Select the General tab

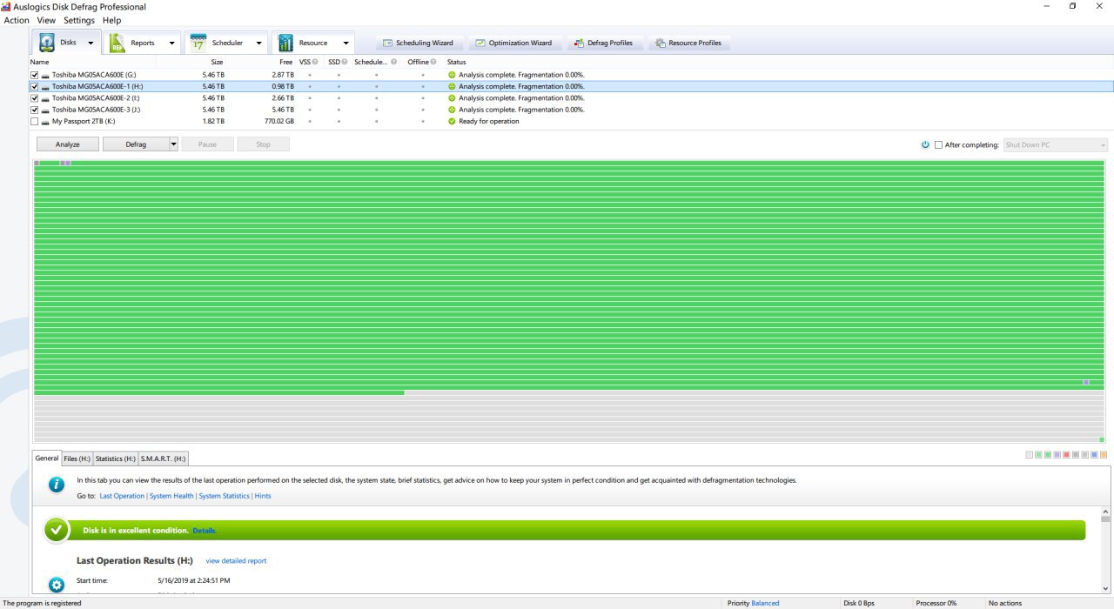click(46, 458)
